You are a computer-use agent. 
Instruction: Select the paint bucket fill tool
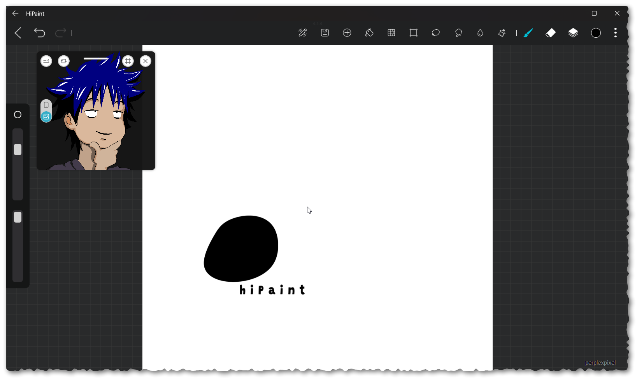click(369, 33)
